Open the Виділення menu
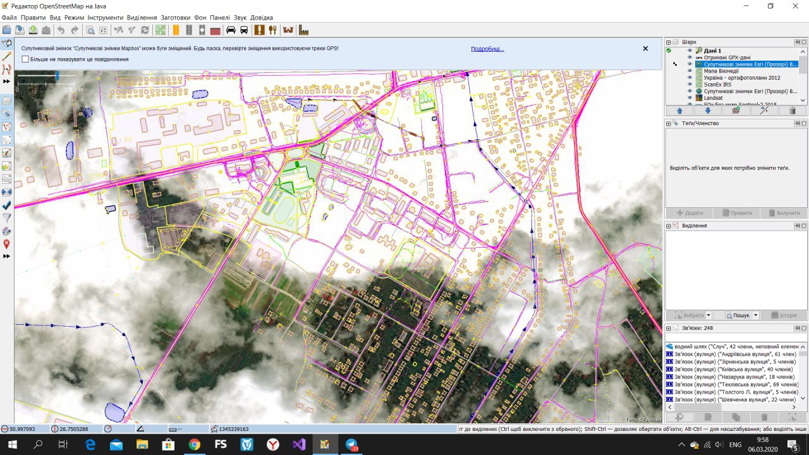 click(x=142, y=18)
